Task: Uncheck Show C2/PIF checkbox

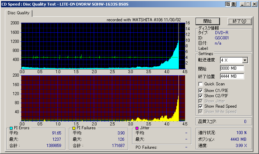Action: click(200, 96)
